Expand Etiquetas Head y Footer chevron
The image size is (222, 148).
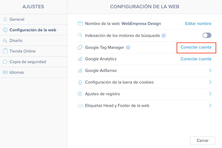coord(210,105)
